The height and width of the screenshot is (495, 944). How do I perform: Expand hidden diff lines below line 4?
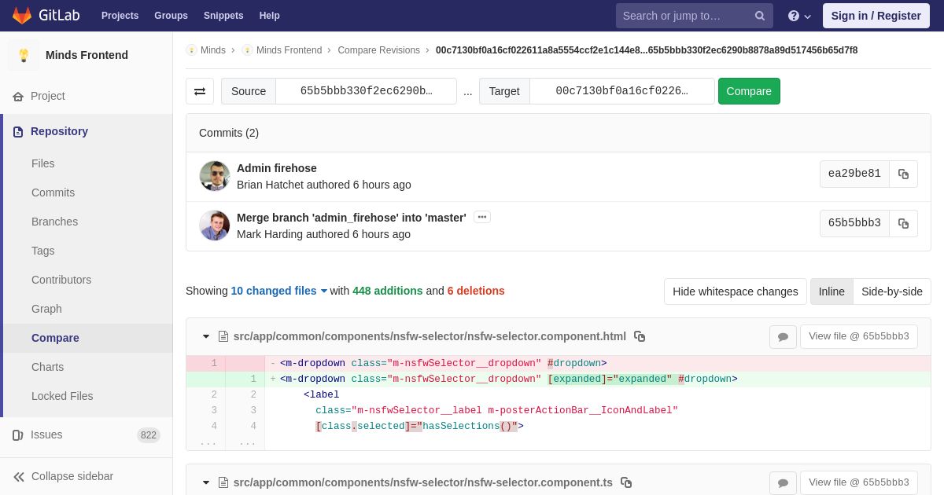(228, 443)
